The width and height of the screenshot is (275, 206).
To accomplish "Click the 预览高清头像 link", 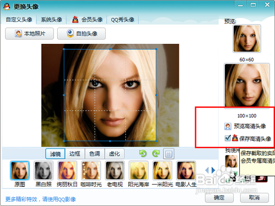I will 250,126.
